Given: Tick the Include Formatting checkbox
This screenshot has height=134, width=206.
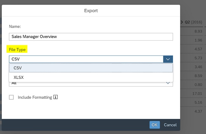Looking at the screenshot, I should (x=11, y=97).
